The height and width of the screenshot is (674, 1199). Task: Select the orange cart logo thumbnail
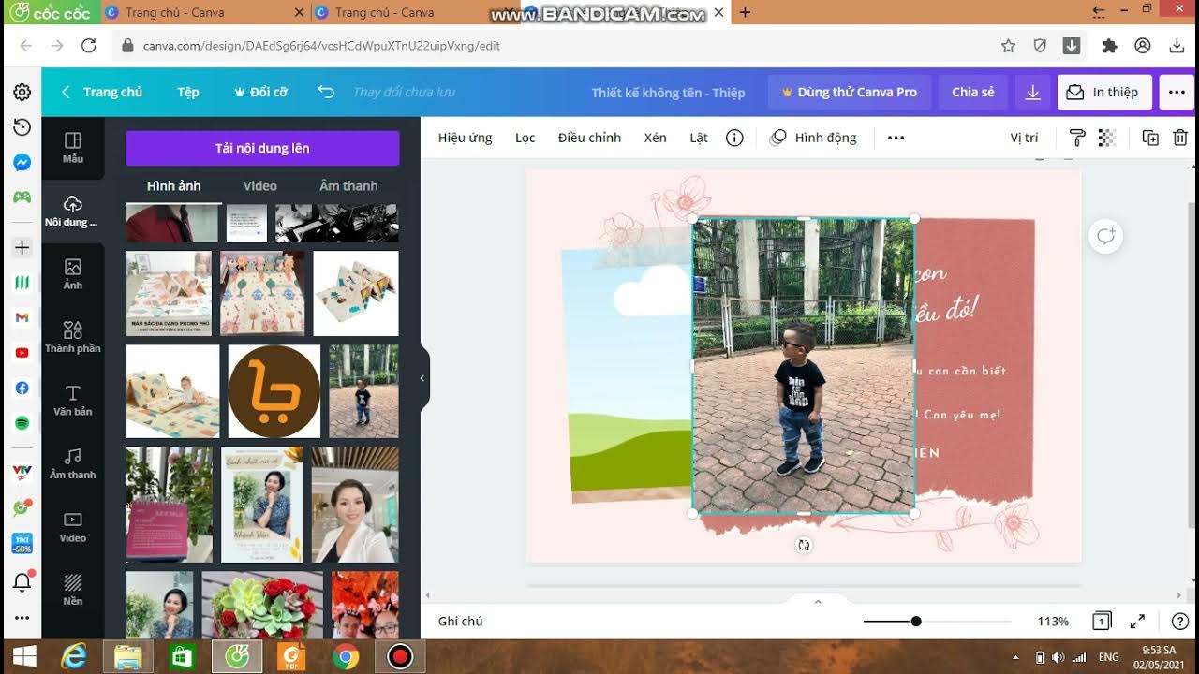point(274,391)
